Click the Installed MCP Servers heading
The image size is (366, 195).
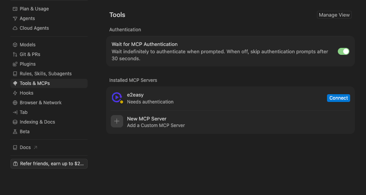(x=133, y=80)
